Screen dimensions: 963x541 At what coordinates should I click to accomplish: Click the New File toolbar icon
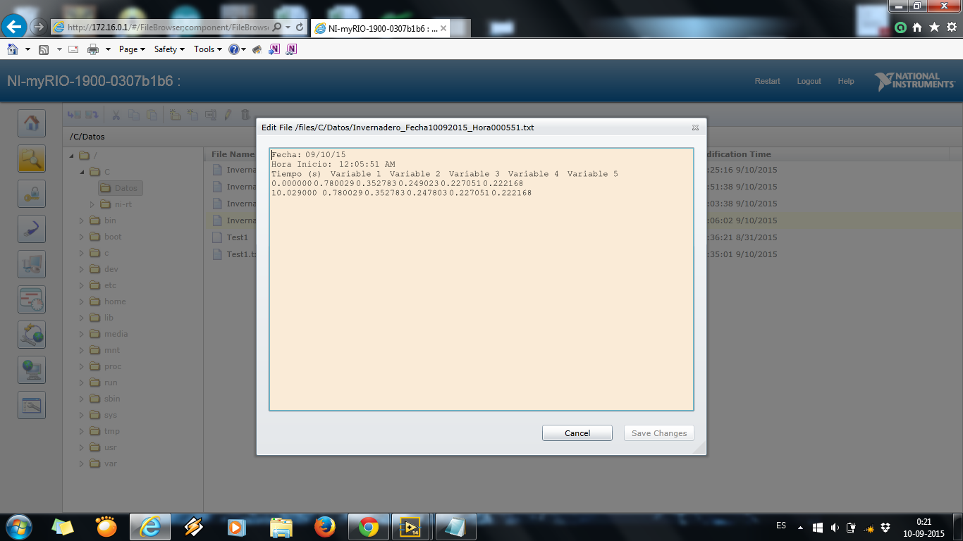click(193, 115)
